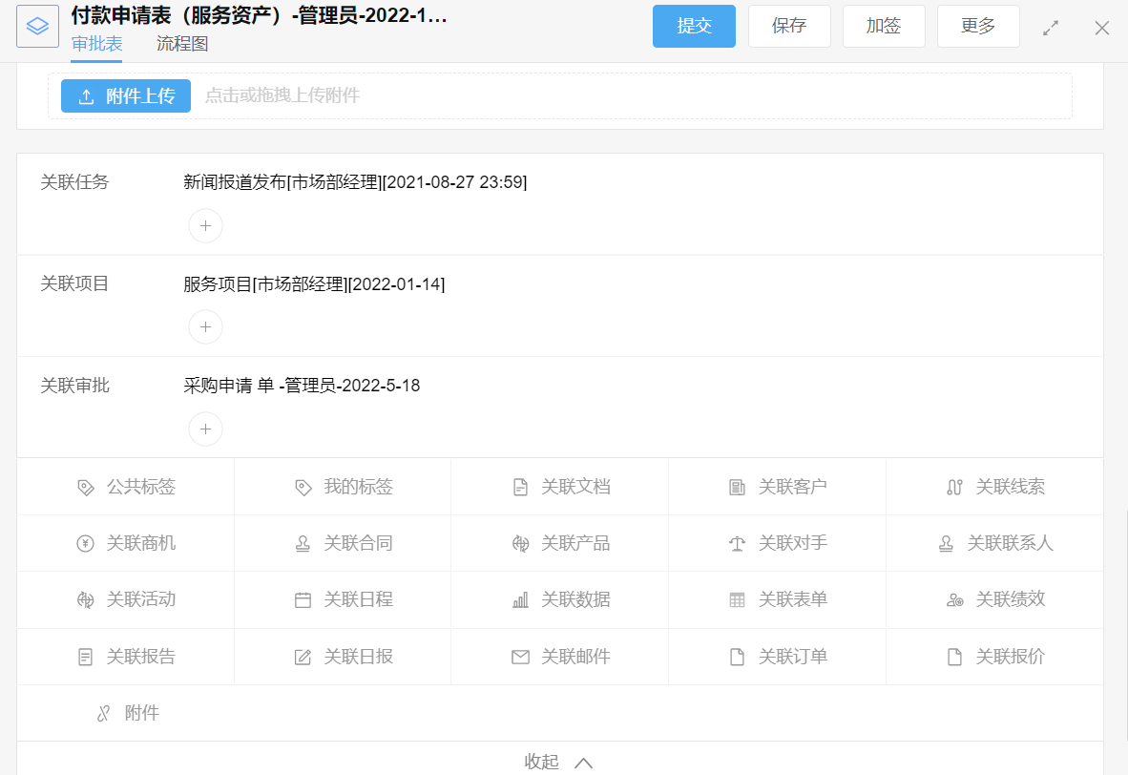Choose 关联邮件 label

[x=575, y=657]
